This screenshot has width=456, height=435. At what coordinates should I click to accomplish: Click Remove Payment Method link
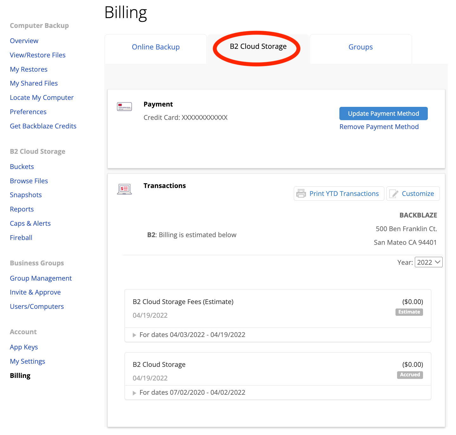click(x=379, y=127)
